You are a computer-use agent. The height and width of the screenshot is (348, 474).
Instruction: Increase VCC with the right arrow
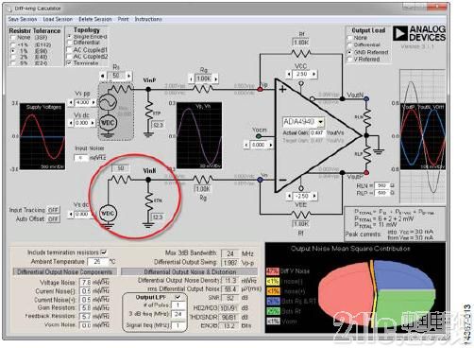(313, 74)
